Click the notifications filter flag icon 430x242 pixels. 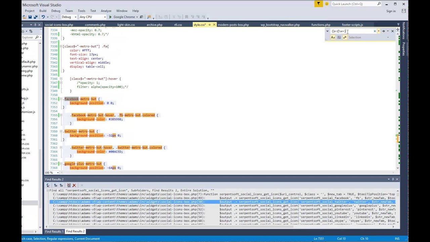click(x=318, y=4)
